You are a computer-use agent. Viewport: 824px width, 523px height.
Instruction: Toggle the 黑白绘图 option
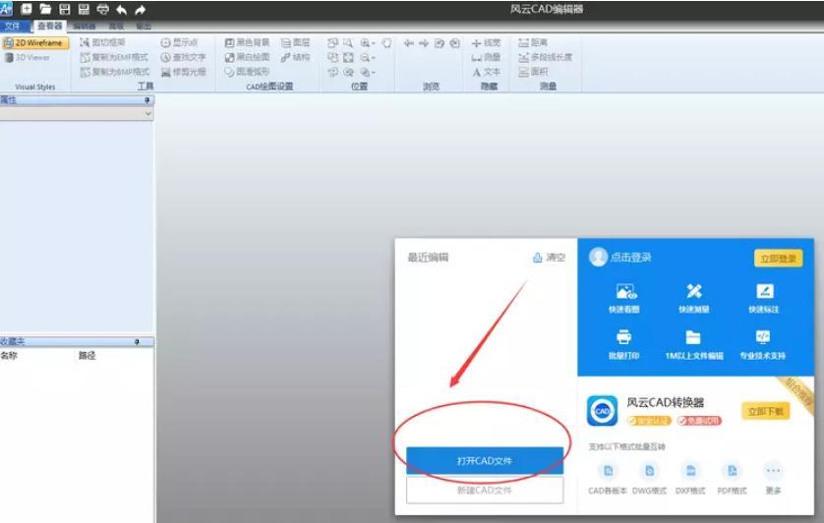(x=247, y=57)
